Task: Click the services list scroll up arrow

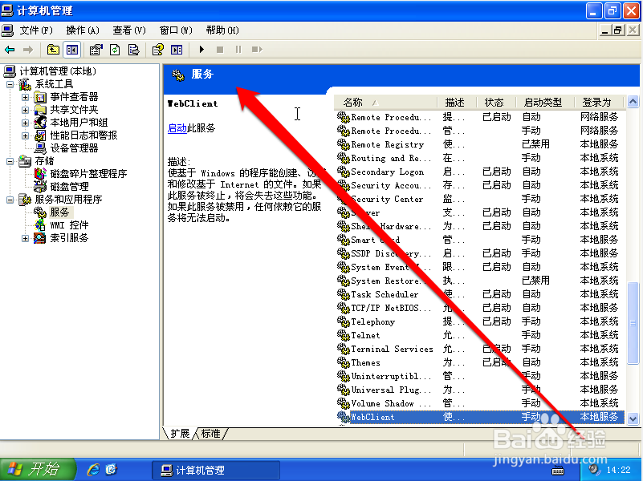Action: (x=633, y=101)
